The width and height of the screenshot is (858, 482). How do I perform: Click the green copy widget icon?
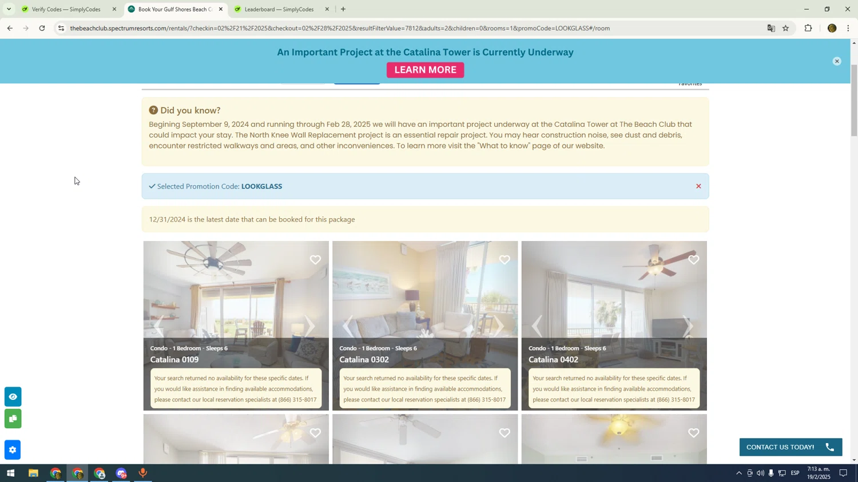click(13, 419)
